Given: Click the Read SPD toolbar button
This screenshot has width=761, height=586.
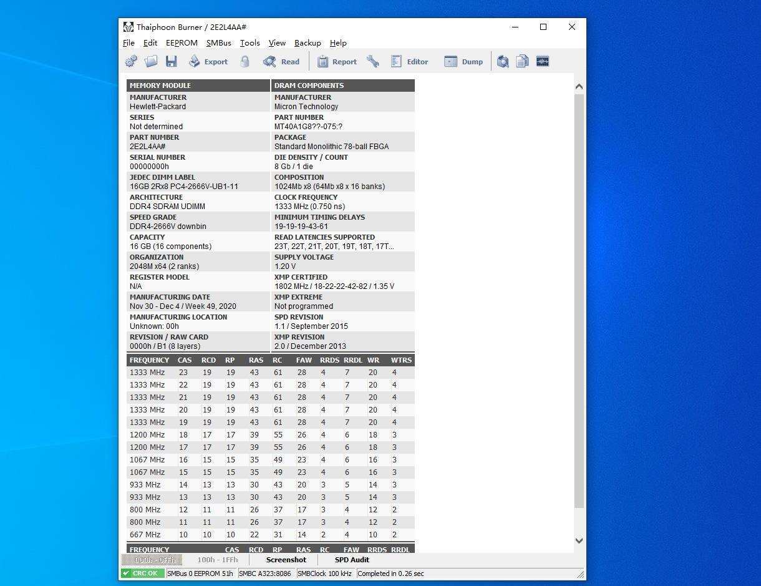Looking at the screenshot, I should click(281, 61).
